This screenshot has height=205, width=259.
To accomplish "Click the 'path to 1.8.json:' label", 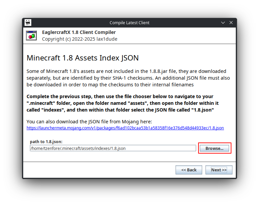I will pyautogui.click(x=46, y=141).
